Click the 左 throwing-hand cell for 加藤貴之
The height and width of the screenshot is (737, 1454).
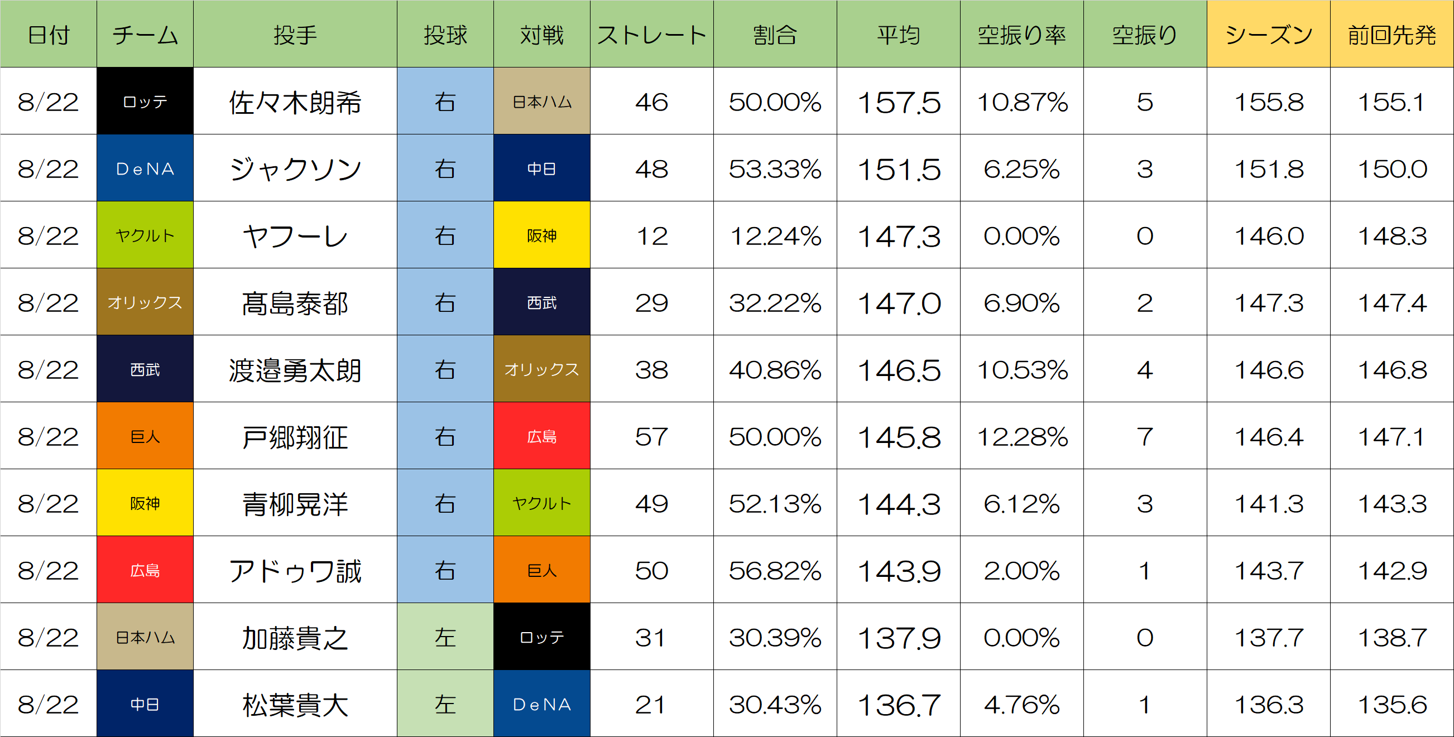(x=445, y=638)
